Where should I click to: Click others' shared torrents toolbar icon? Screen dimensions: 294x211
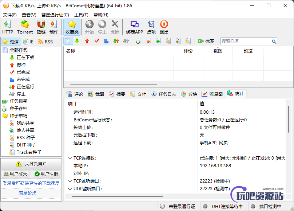pos(158,41)
